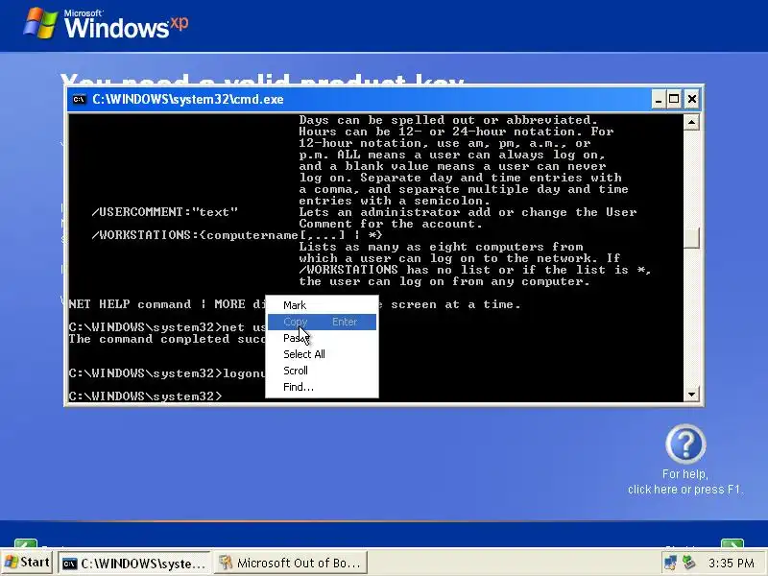Click 'The command completed' output line
The image size is (768, 576).
167,339
